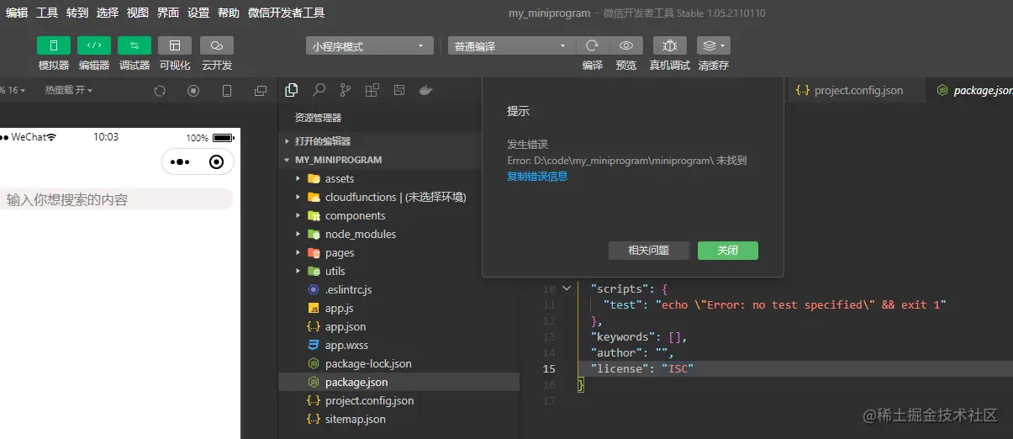Open the 视图 menu

tap(138, 13)
